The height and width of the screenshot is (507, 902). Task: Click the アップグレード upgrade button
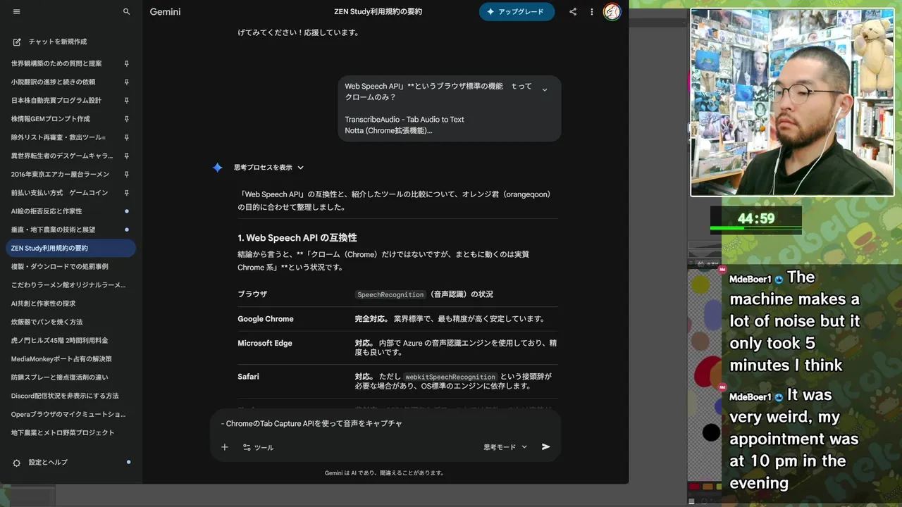tap(517, 12)
